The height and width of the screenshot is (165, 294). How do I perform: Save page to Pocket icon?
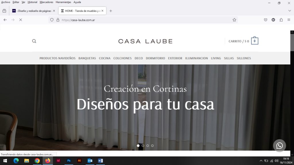coord(266,20)
